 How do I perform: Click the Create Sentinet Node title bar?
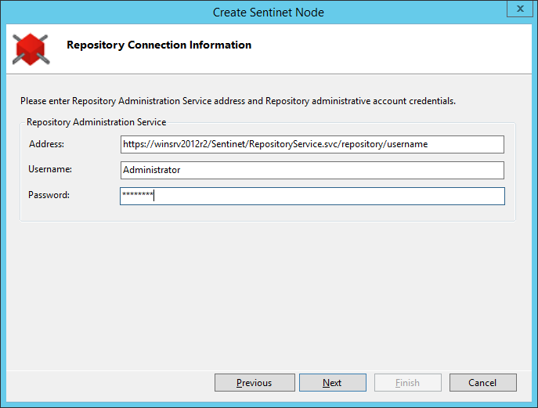(x=269, y=13)
